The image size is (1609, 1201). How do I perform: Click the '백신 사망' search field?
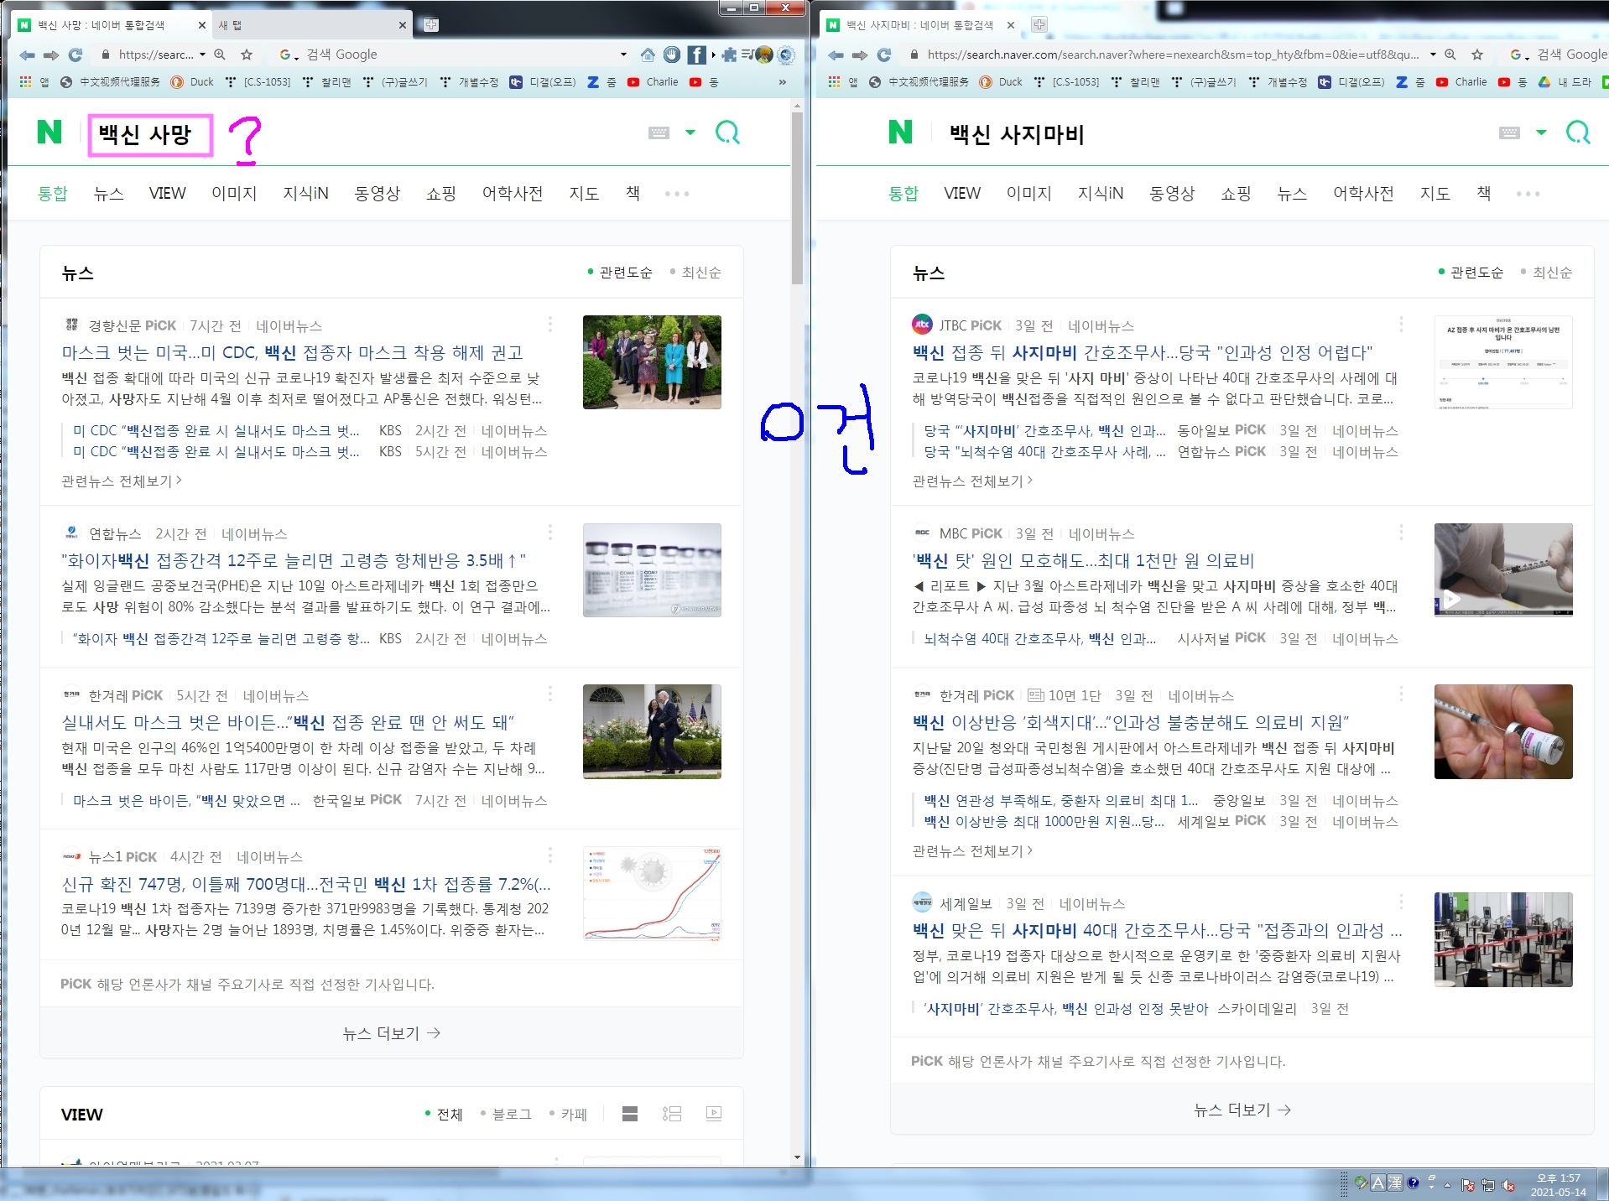pyautogui.click(x=150, y=135)
